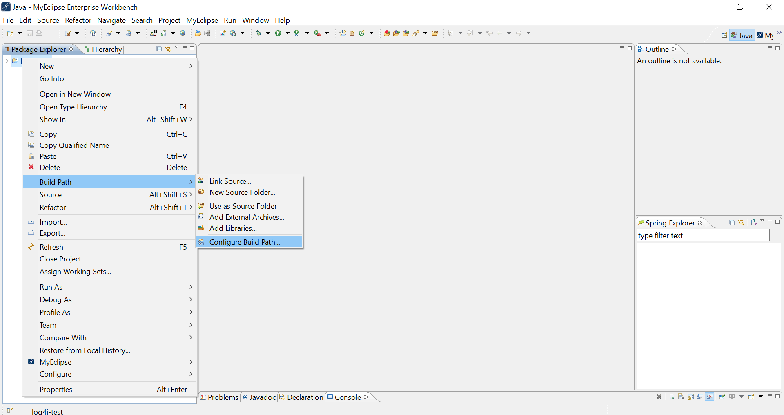Minimize the Outline view panel
Screen dimensions: 784x415
(x=770, y=48)
